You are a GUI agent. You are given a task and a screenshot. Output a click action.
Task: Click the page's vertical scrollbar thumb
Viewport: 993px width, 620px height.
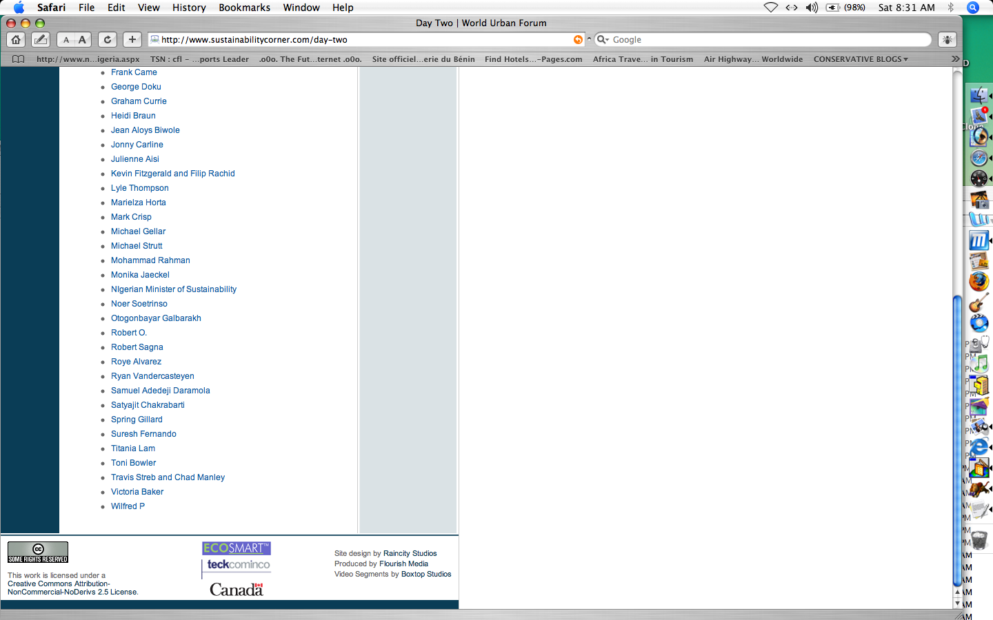[957, 440]
